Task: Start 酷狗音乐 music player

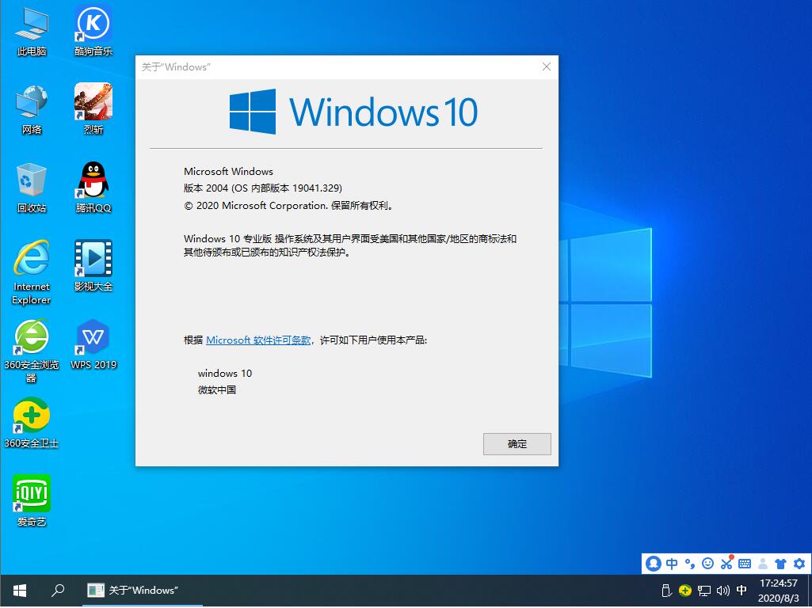Action: pyautogui.click(x=93, y=24)
